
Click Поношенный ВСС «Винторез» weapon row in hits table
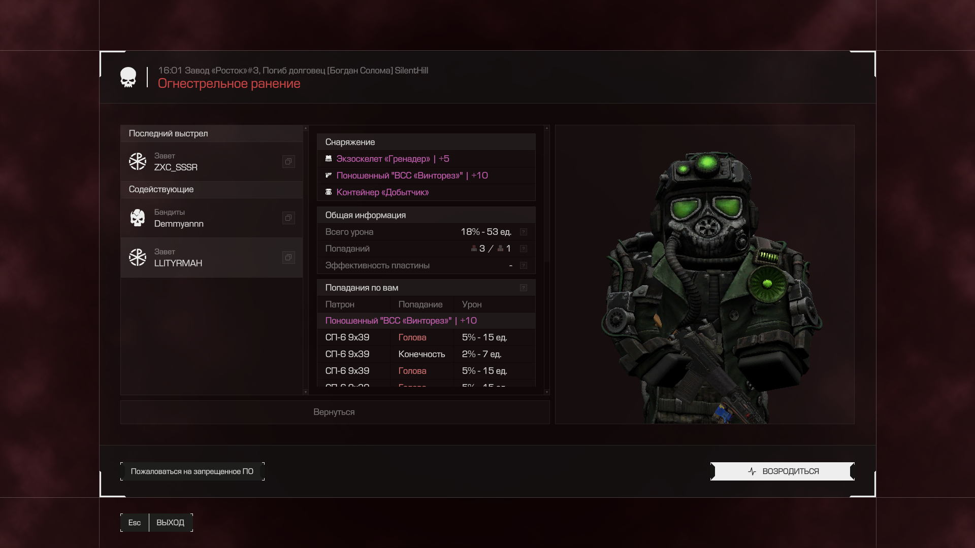(426, 321)
